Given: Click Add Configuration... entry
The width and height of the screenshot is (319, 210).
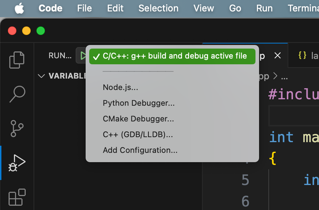Looking at the screenshot, I should pos(140,150).
